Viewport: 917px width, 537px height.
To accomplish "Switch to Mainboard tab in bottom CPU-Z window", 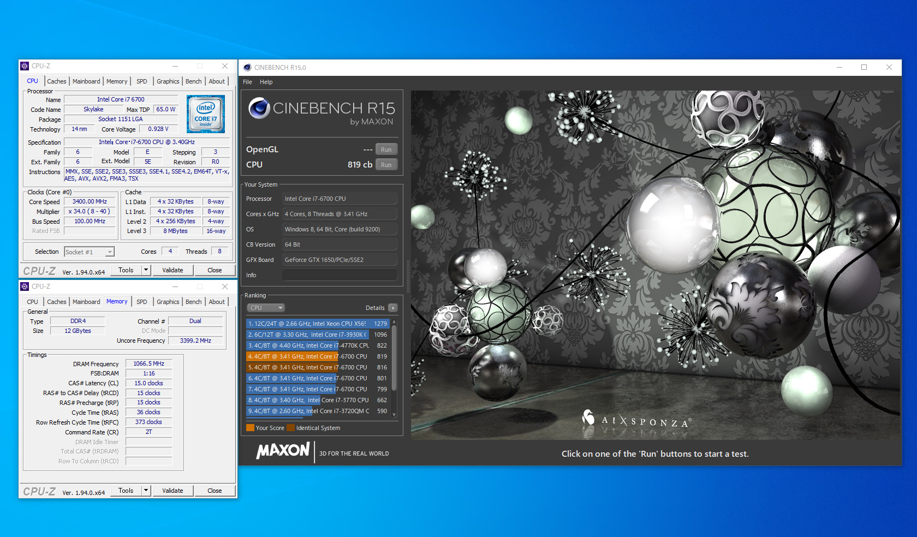I will [x=86, y=302].
